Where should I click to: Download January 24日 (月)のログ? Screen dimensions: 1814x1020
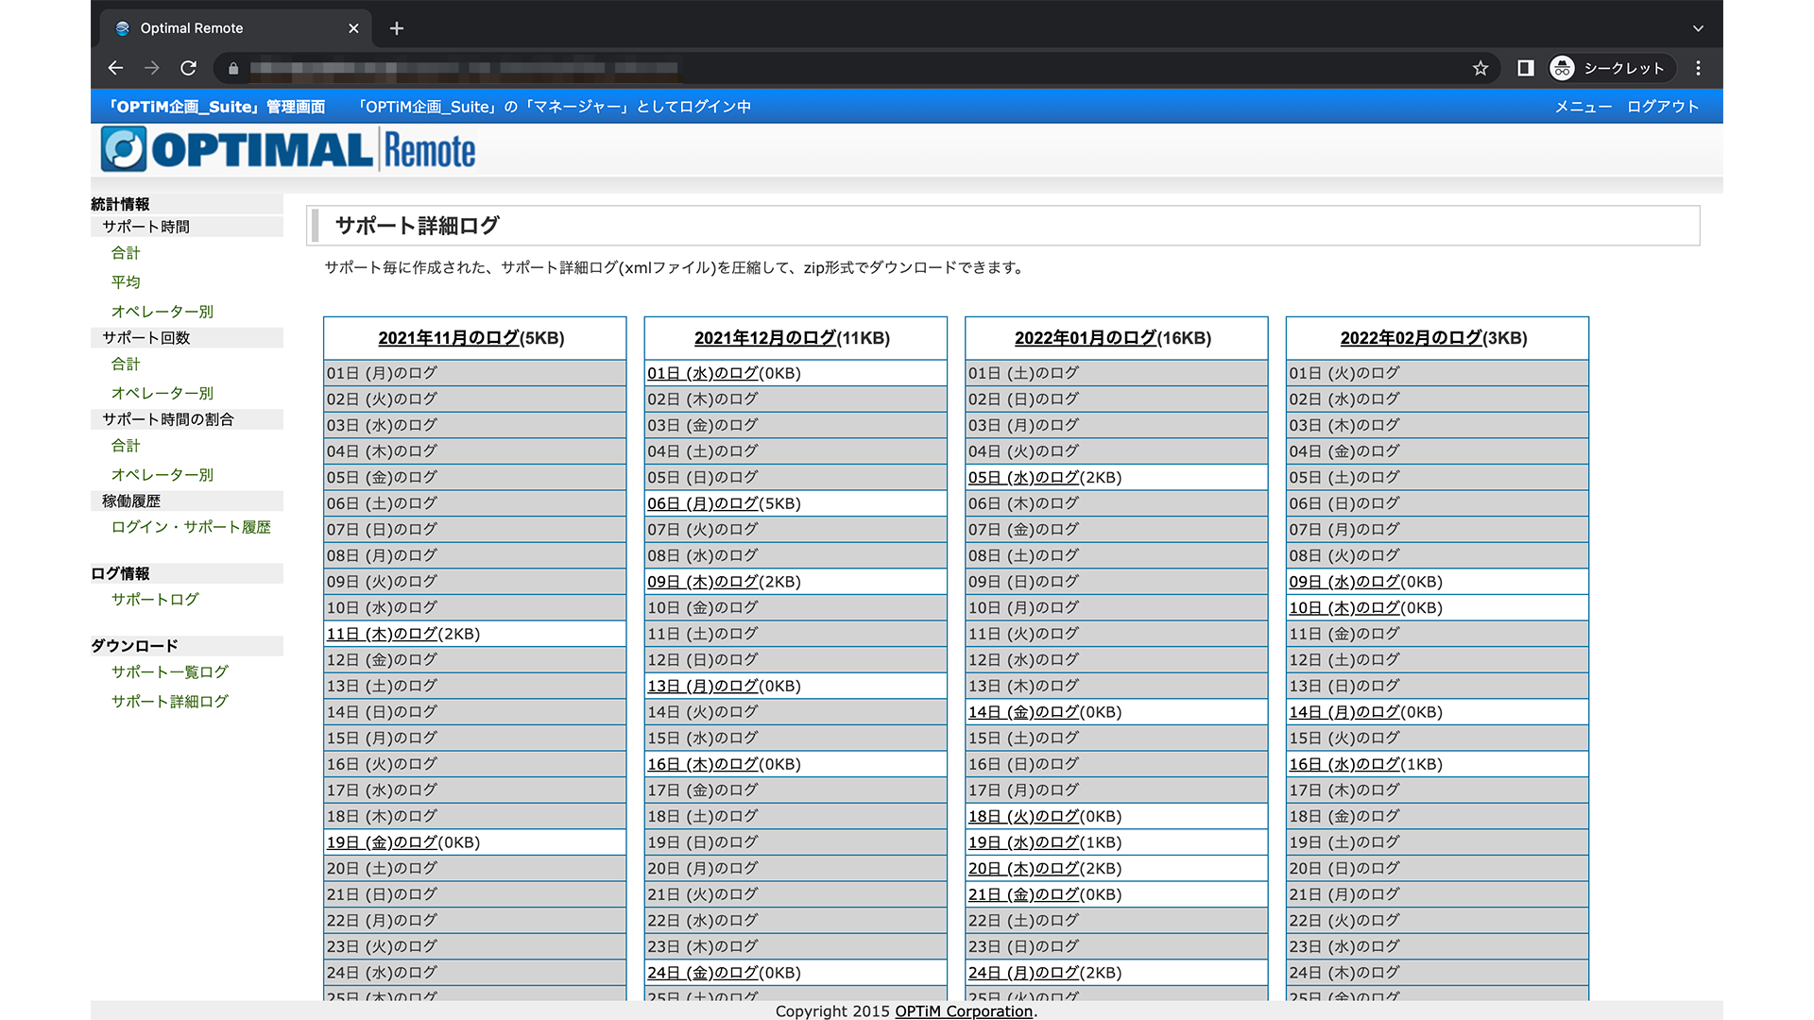point(1023,973)
